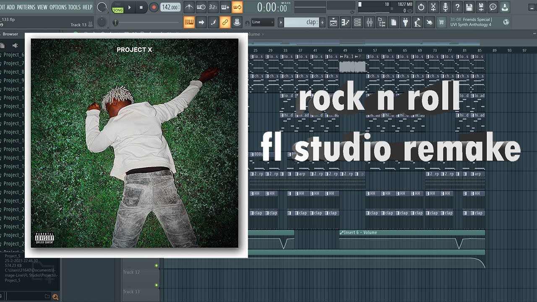Open the content shop cart icon

441,22
